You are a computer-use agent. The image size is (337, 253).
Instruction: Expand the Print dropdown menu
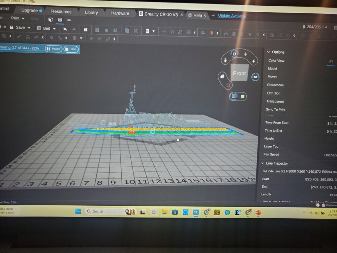pos(23,18)
